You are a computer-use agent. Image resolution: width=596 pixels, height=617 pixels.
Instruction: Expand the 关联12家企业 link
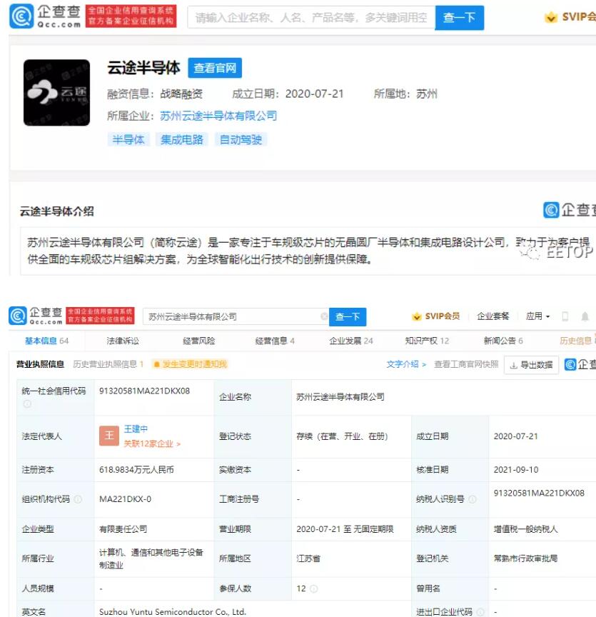[152, 444]
